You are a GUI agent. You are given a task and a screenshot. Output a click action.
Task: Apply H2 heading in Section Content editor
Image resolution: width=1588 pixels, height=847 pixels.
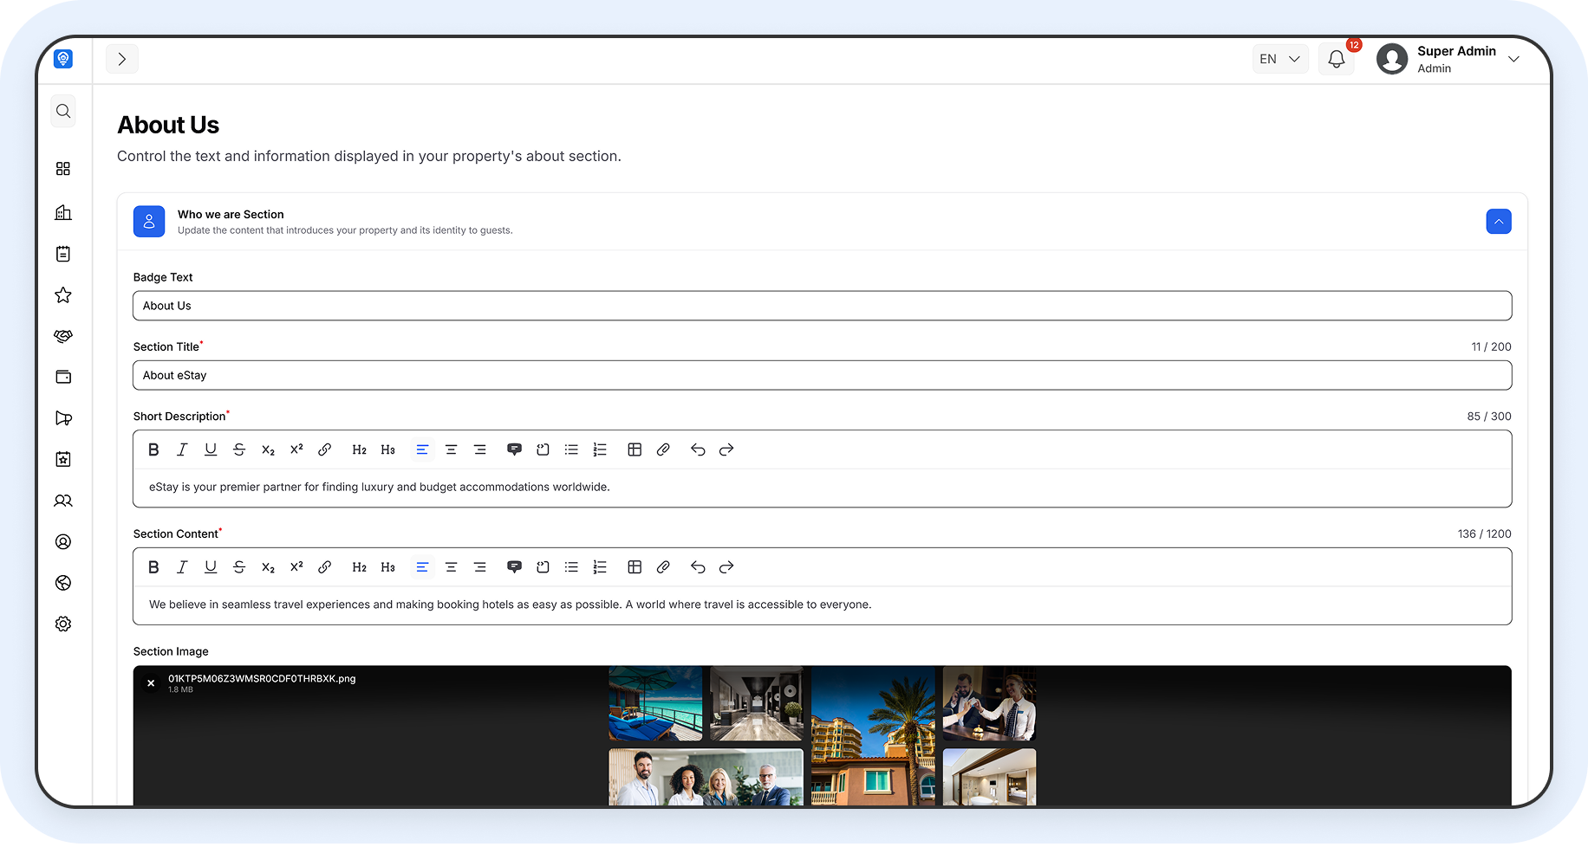tap(359, 567)
